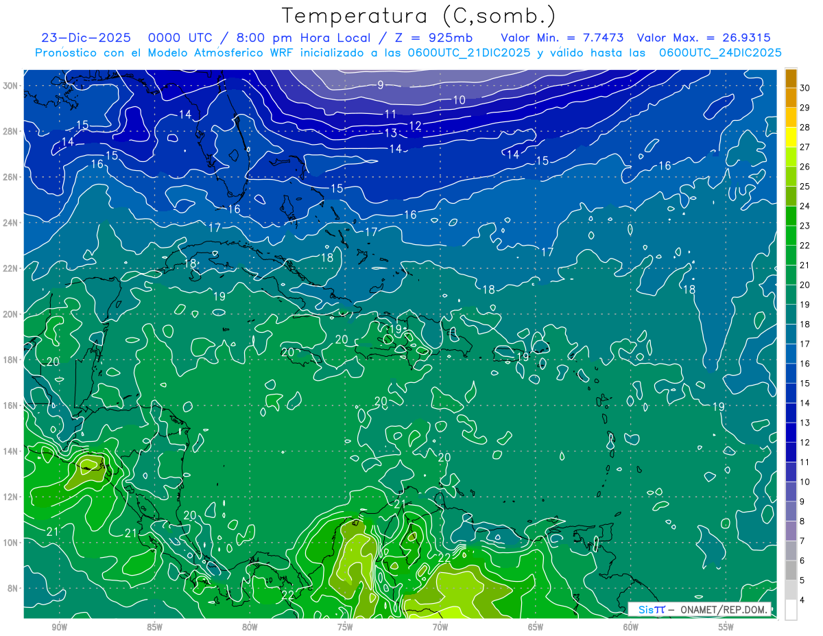Viewport: 823px width, 636px height.
Task: Click the '22N' latitude axis label
Action: 11,268
